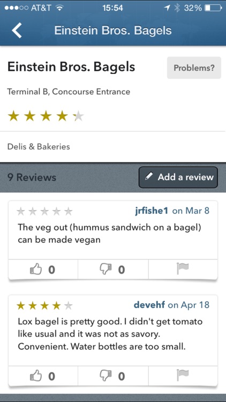
Task: Flag devehf's review
Action: [x=183, y=376]
